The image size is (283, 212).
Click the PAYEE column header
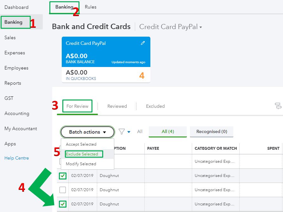(153, 148)
